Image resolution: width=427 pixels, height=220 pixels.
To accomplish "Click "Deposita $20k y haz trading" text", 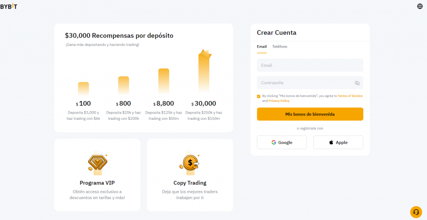I will click(x=123, y=116).
